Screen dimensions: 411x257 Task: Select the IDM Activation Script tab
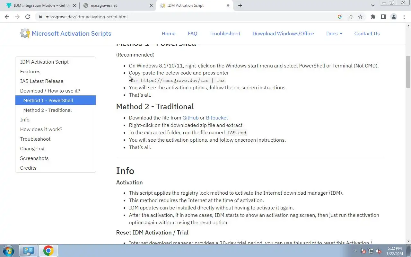194,5
